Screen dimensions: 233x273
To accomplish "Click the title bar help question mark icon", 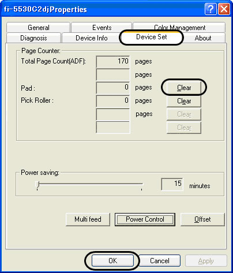I will 211,9.
